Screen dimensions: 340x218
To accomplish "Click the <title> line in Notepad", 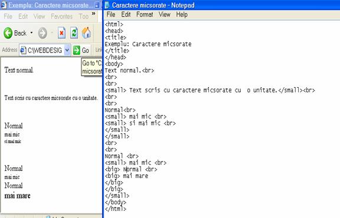I will [116, 38].
